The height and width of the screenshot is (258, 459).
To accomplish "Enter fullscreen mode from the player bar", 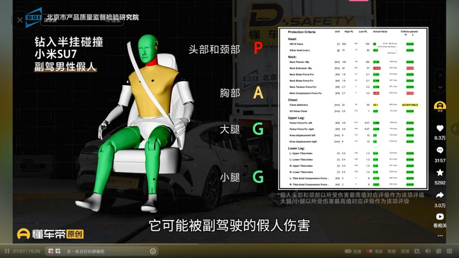I will point(449,251).
